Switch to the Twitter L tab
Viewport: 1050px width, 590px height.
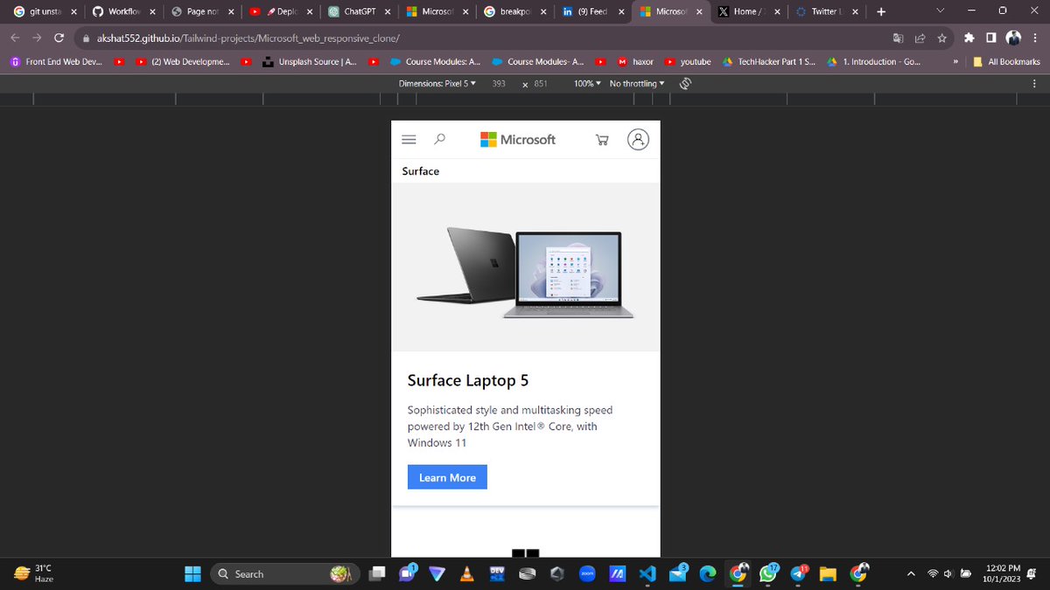click(828, 12)
